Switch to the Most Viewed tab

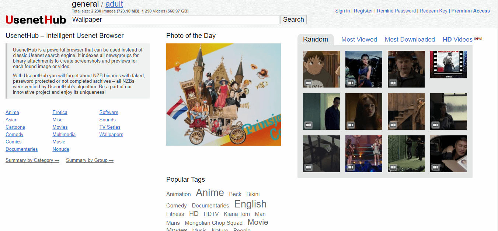tap(359, 39)
